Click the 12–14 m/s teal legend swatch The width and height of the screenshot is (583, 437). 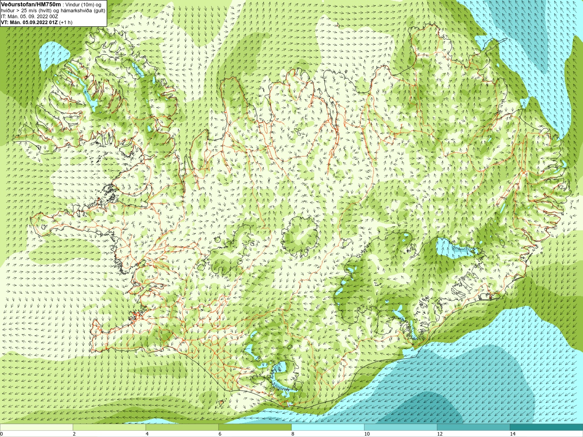point(474,427)
